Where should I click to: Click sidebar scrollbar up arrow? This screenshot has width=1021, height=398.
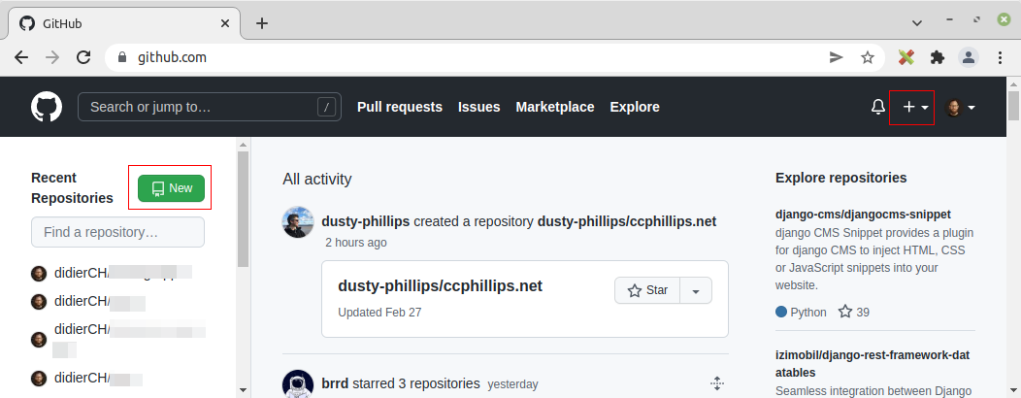243,145
